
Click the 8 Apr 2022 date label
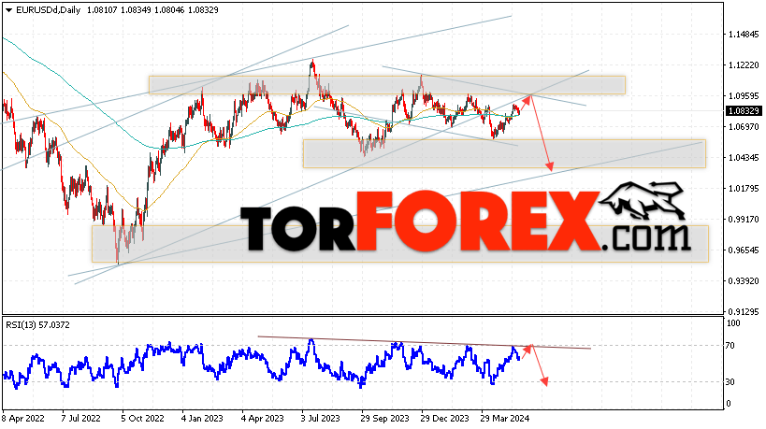23,419
